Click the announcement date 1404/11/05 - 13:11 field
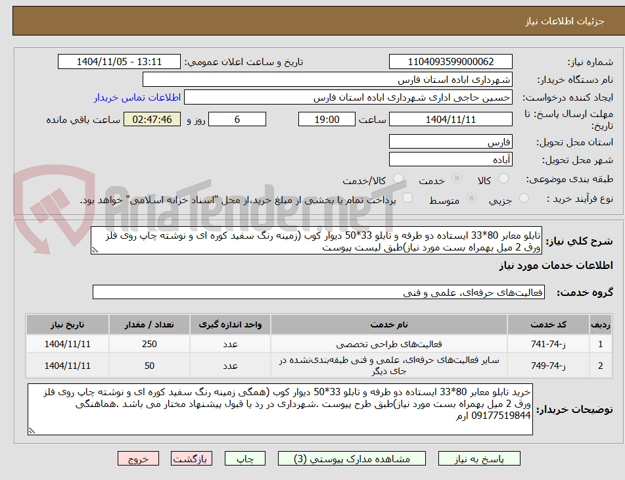 tap(119, 62)
